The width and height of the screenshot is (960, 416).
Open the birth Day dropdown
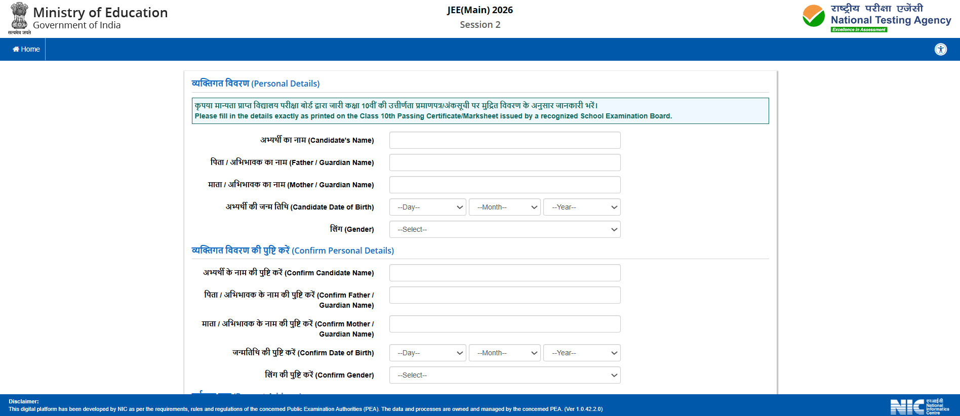[x=428, y=207]
